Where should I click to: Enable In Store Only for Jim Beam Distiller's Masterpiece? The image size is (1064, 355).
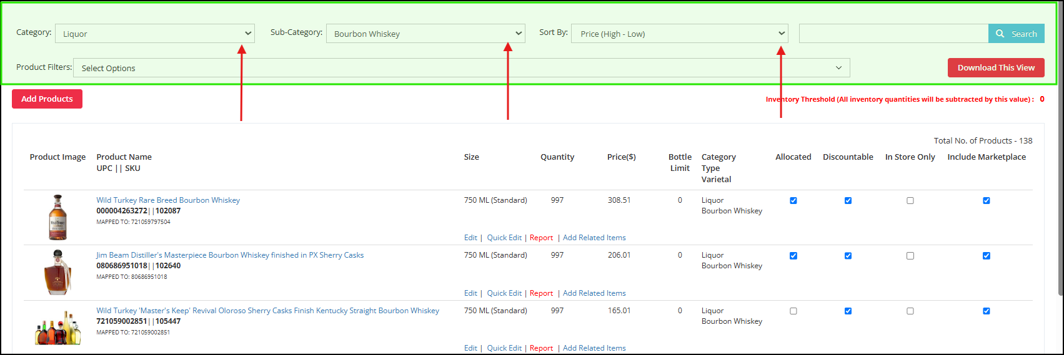(x=910, y=256)
